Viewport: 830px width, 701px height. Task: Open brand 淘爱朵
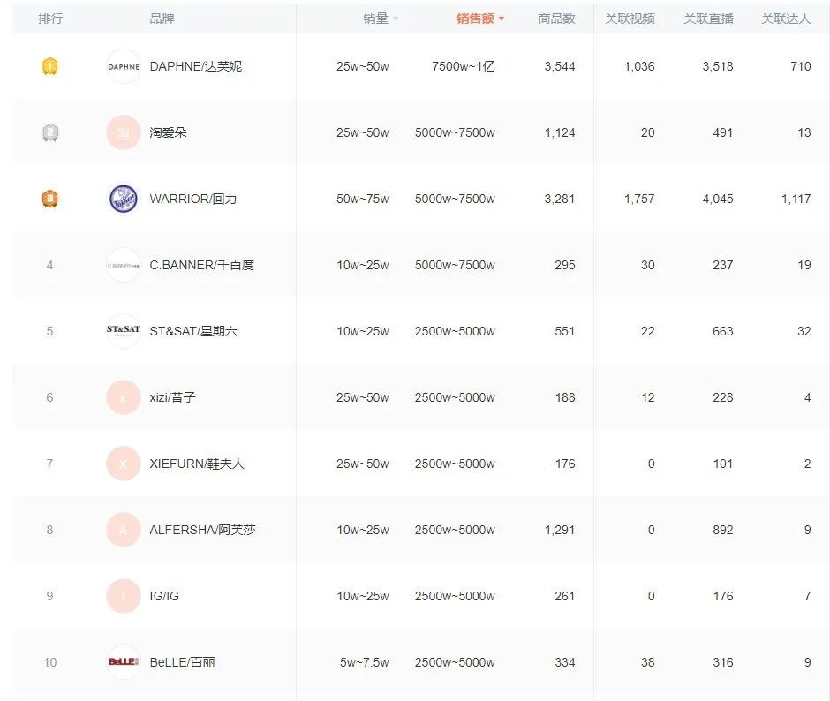click(x=169, y=132)
